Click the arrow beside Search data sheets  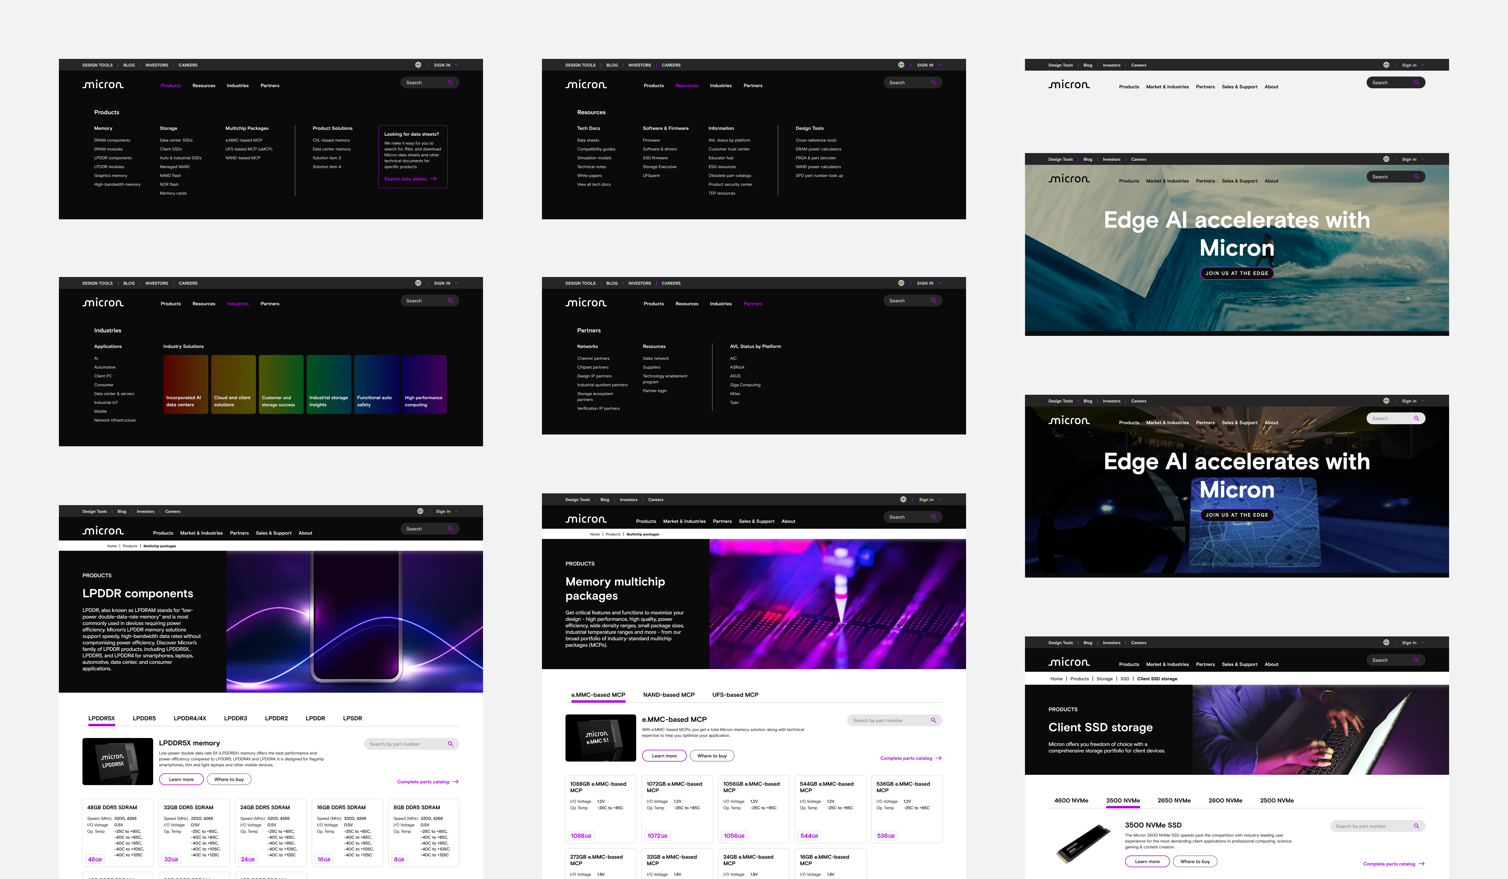[434, 179]
